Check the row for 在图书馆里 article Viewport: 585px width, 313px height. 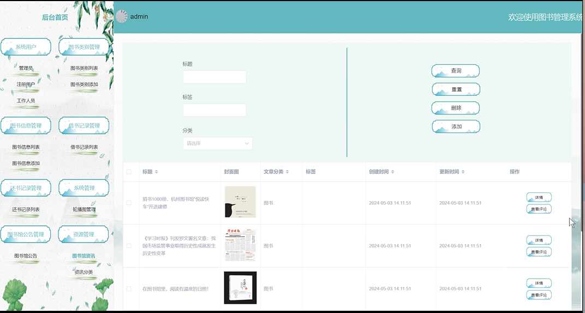click(x=129, y=289)
